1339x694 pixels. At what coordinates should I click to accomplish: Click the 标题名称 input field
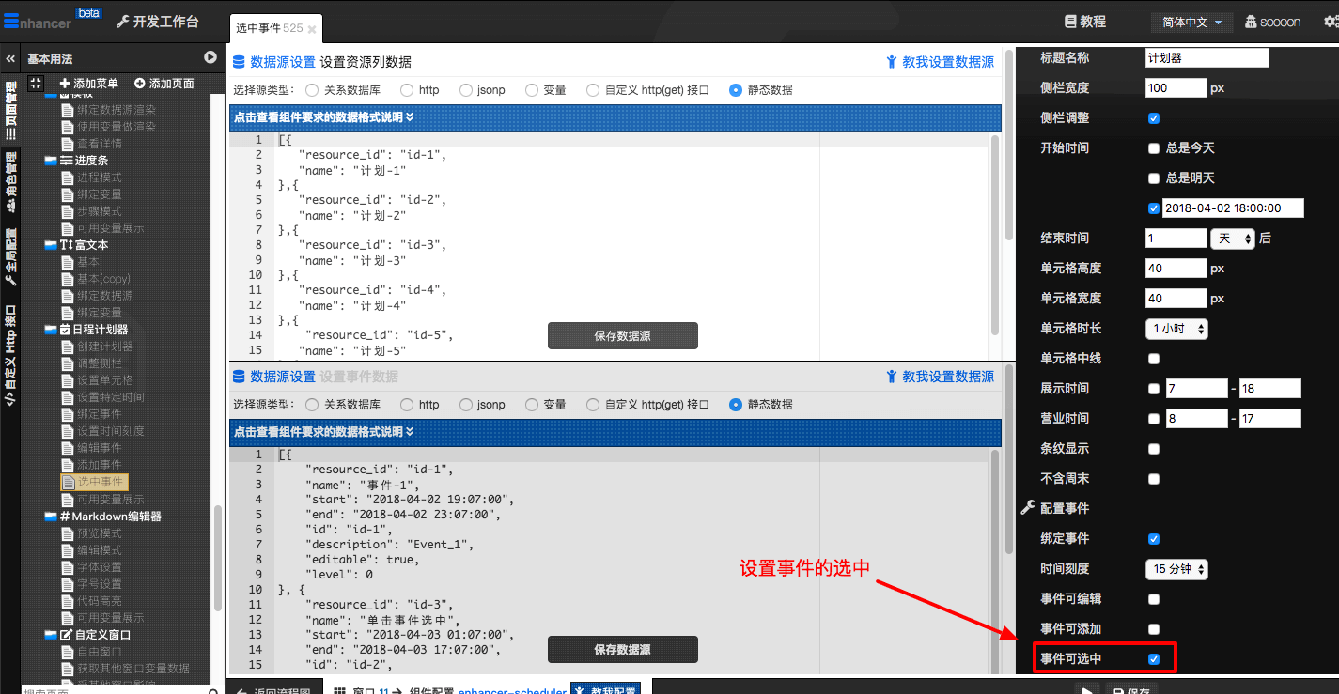click(x=1207, y=57)
